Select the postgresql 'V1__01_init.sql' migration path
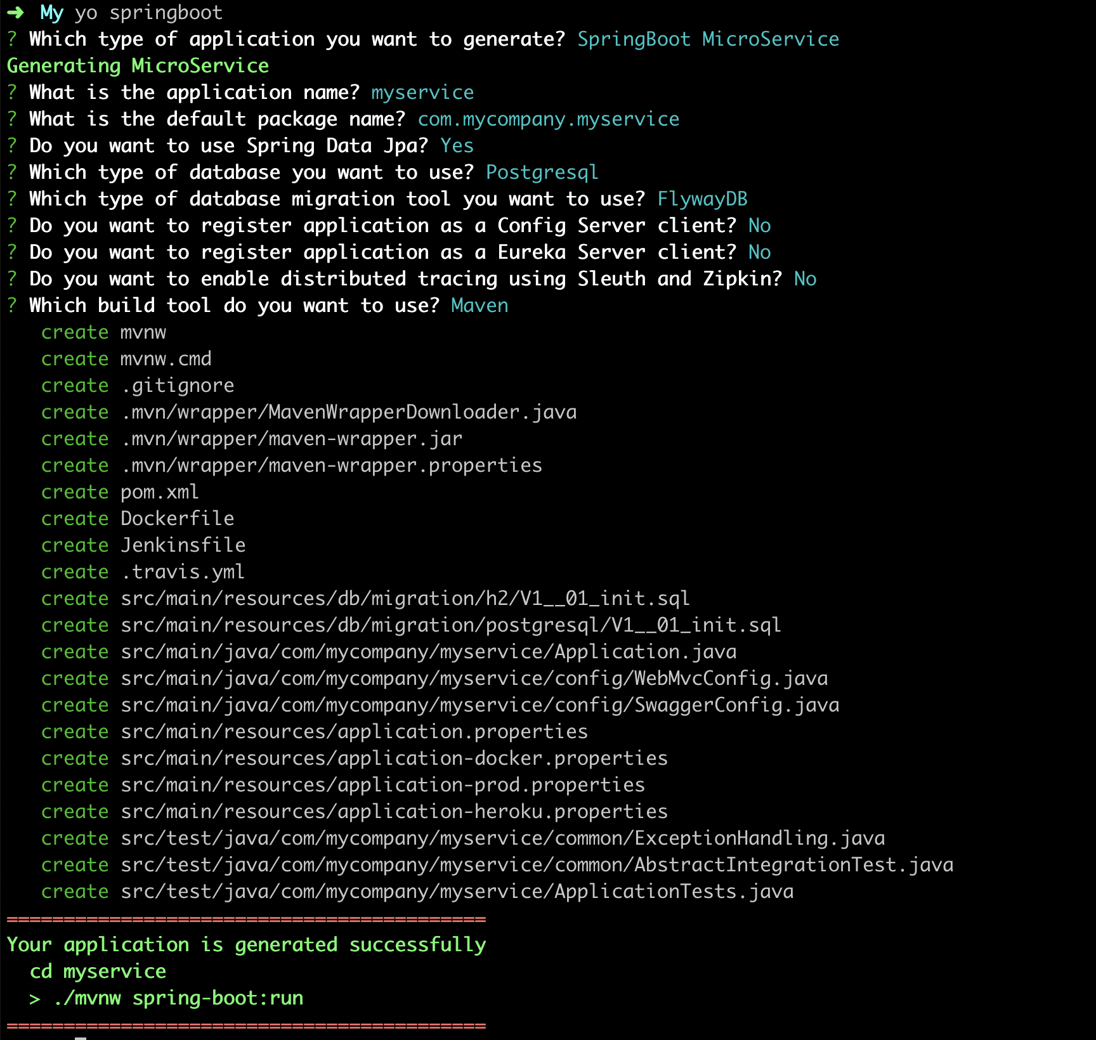This screenshot has height=1040, width=1096. click(x=451, y=625)
